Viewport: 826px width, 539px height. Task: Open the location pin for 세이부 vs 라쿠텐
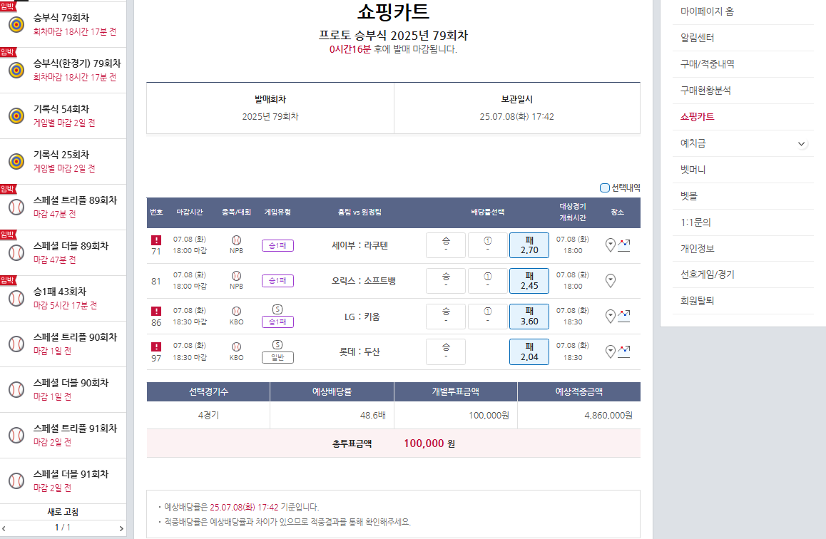pyautogui.click(x=610, y=245)
